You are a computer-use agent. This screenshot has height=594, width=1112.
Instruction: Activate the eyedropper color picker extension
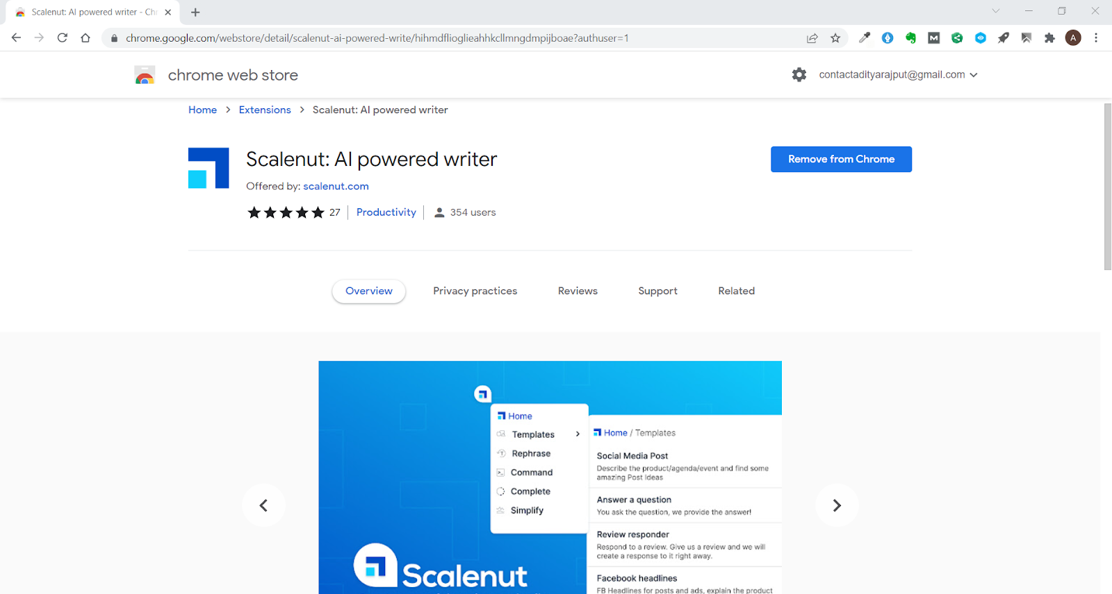click(865, 38)
